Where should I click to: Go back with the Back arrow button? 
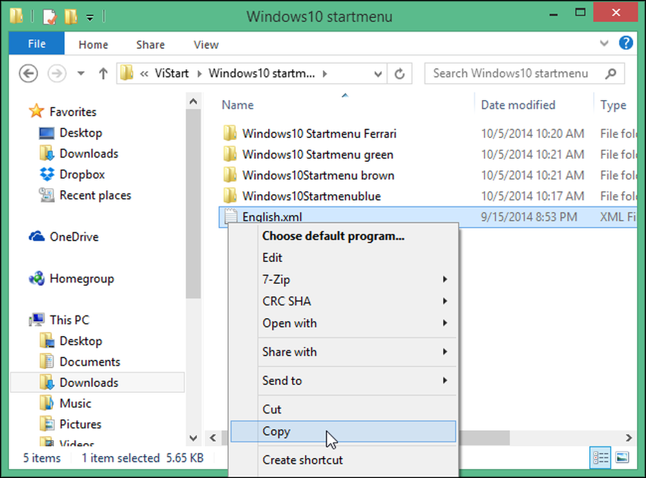click(28, 74)
